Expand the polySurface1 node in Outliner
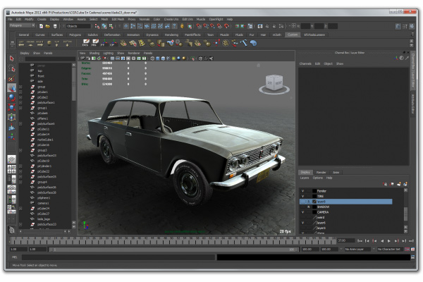This screenshot has height=282, width=423. click(x=20, y=102)
